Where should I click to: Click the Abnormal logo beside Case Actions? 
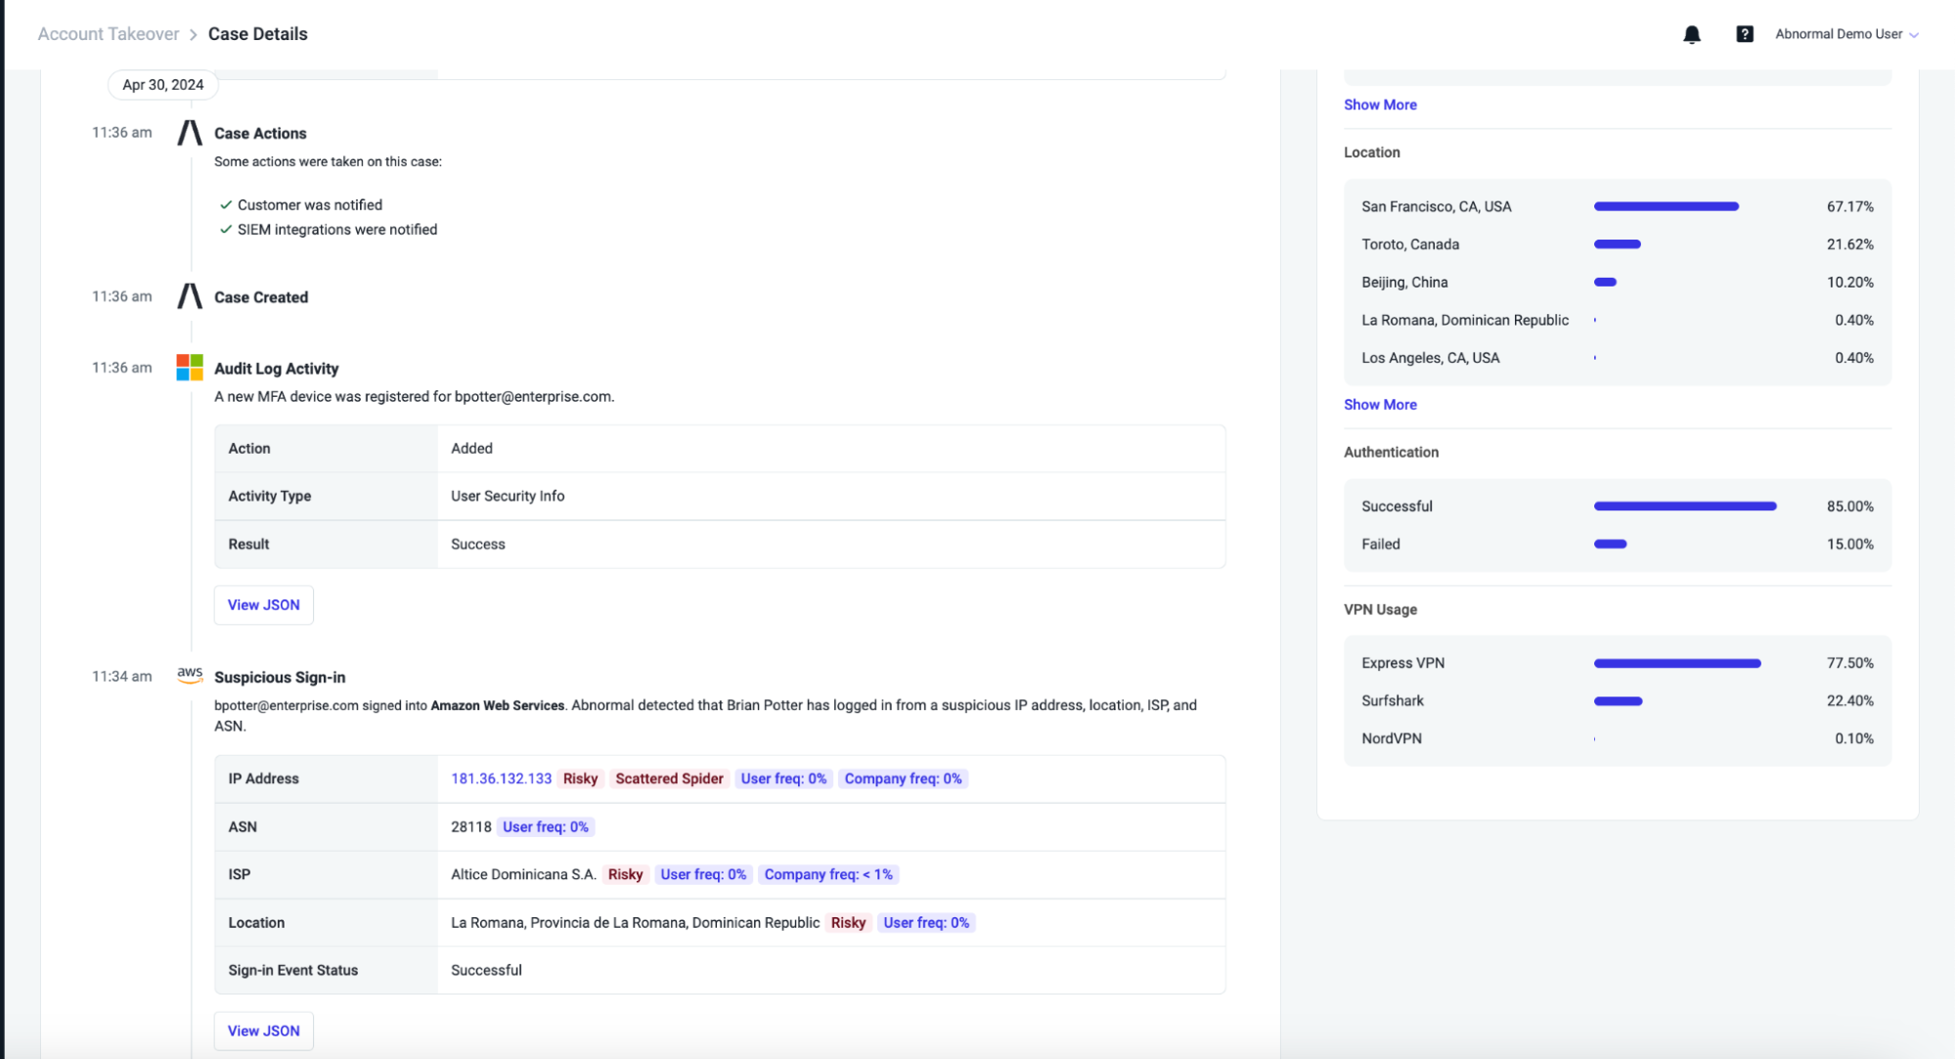190,133
